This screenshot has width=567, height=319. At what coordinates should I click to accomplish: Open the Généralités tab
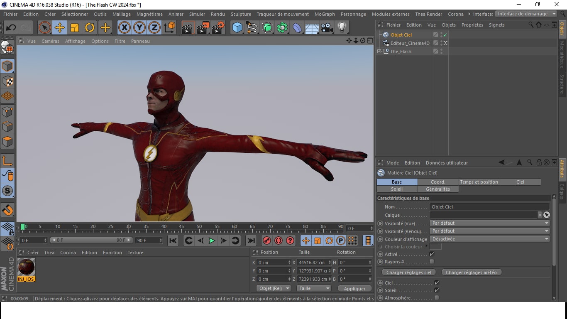click(x=438, y=189)
